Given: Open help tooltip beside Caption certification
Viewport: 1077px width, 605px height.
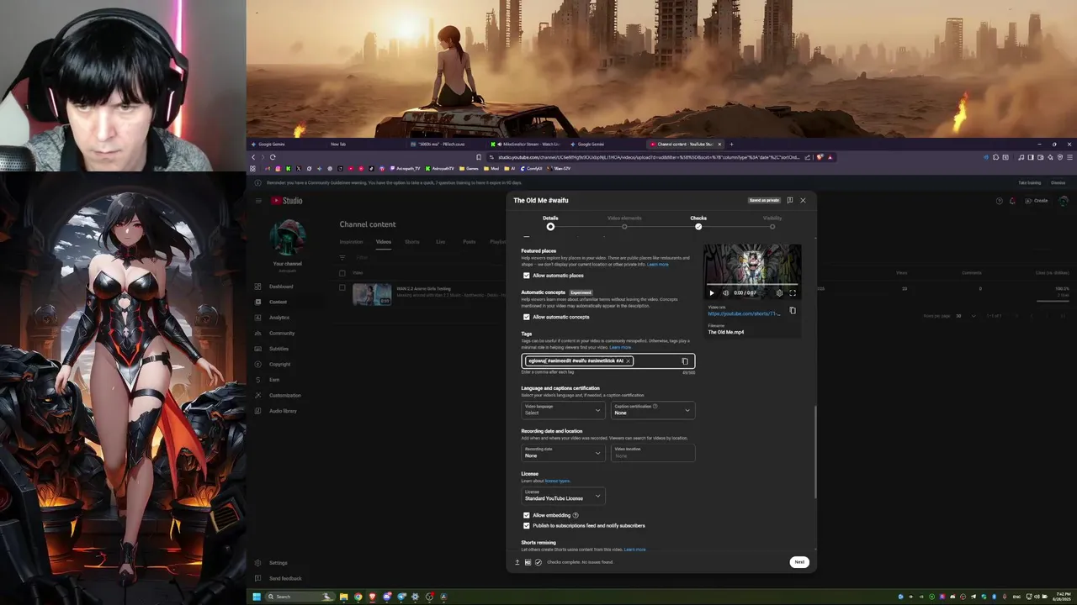Looking at the screenshot, I should pos(655,406).
